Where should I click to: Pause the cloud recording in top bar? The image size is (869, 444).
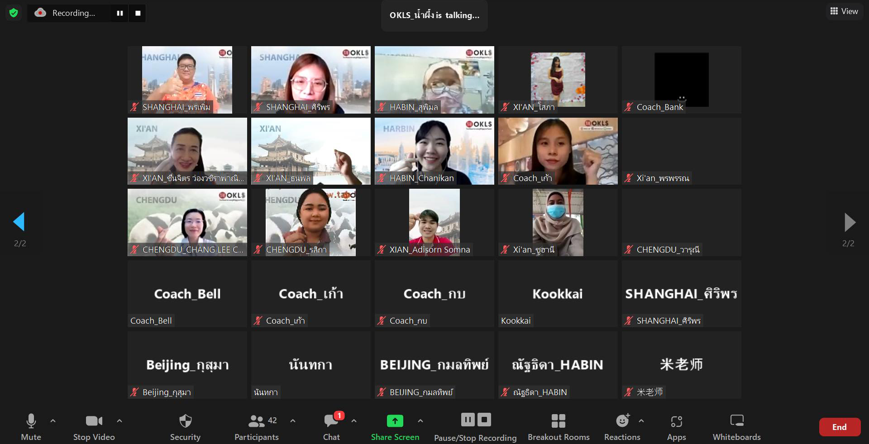120,13
